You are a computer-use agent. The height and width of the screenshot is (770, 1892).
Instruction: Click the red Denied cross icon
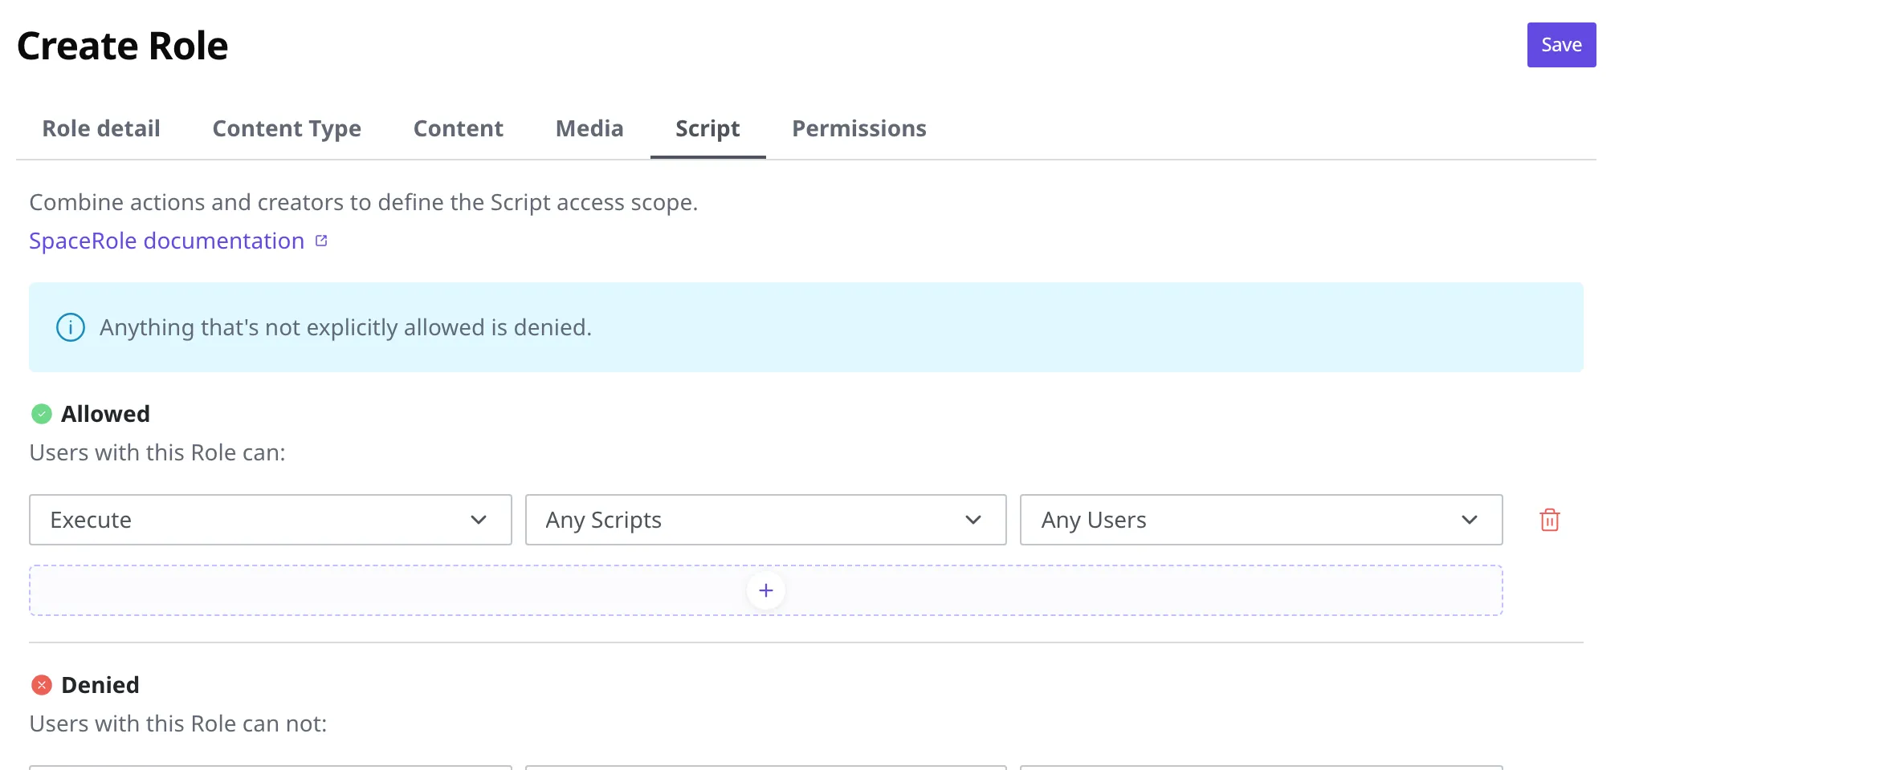coord(41,685)
